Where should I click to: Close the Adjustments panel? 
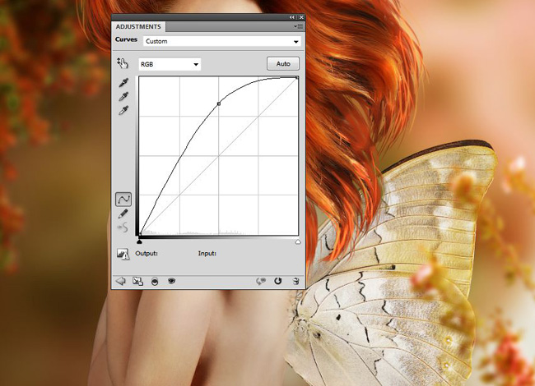click(x=301, y=17)
